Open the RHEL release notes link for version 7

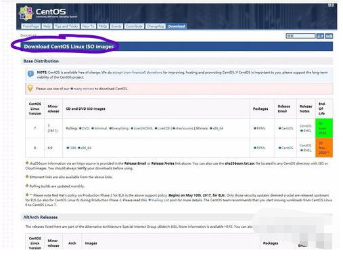pos(306,131)
